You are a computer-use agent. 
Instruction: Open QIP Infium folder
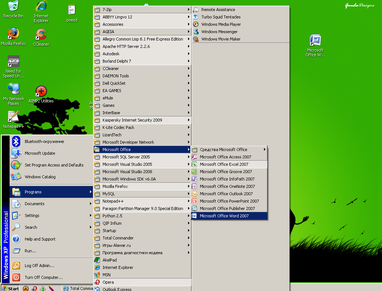point(142,223)
